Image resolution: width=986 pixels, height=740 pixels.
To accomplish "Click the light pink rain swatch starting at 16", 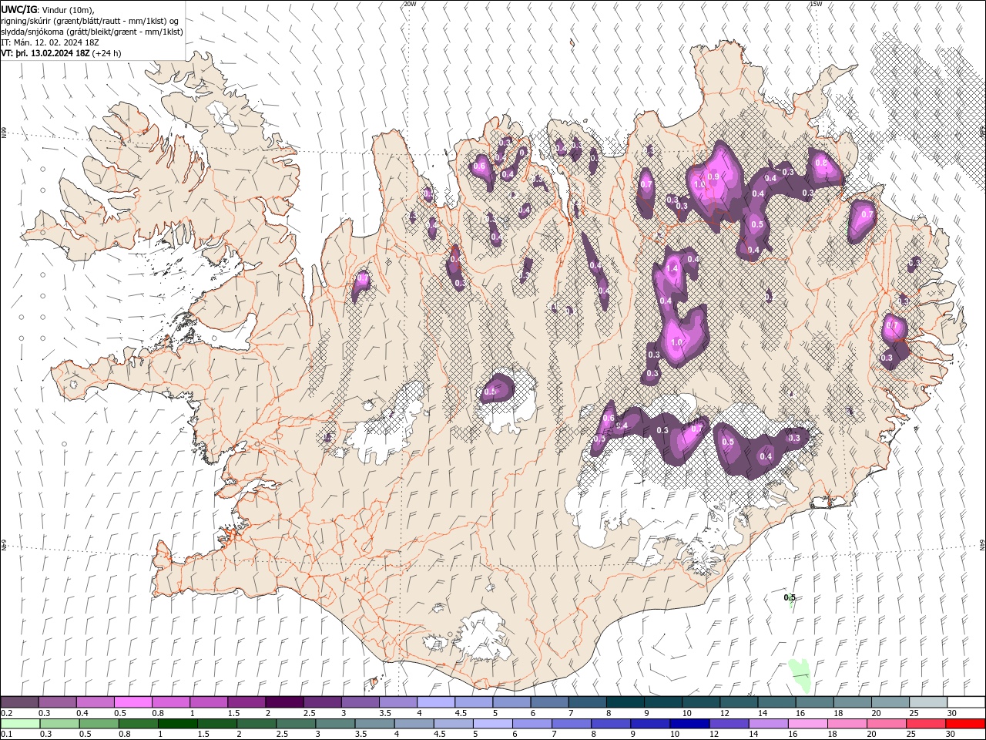I will coord(807,724).
